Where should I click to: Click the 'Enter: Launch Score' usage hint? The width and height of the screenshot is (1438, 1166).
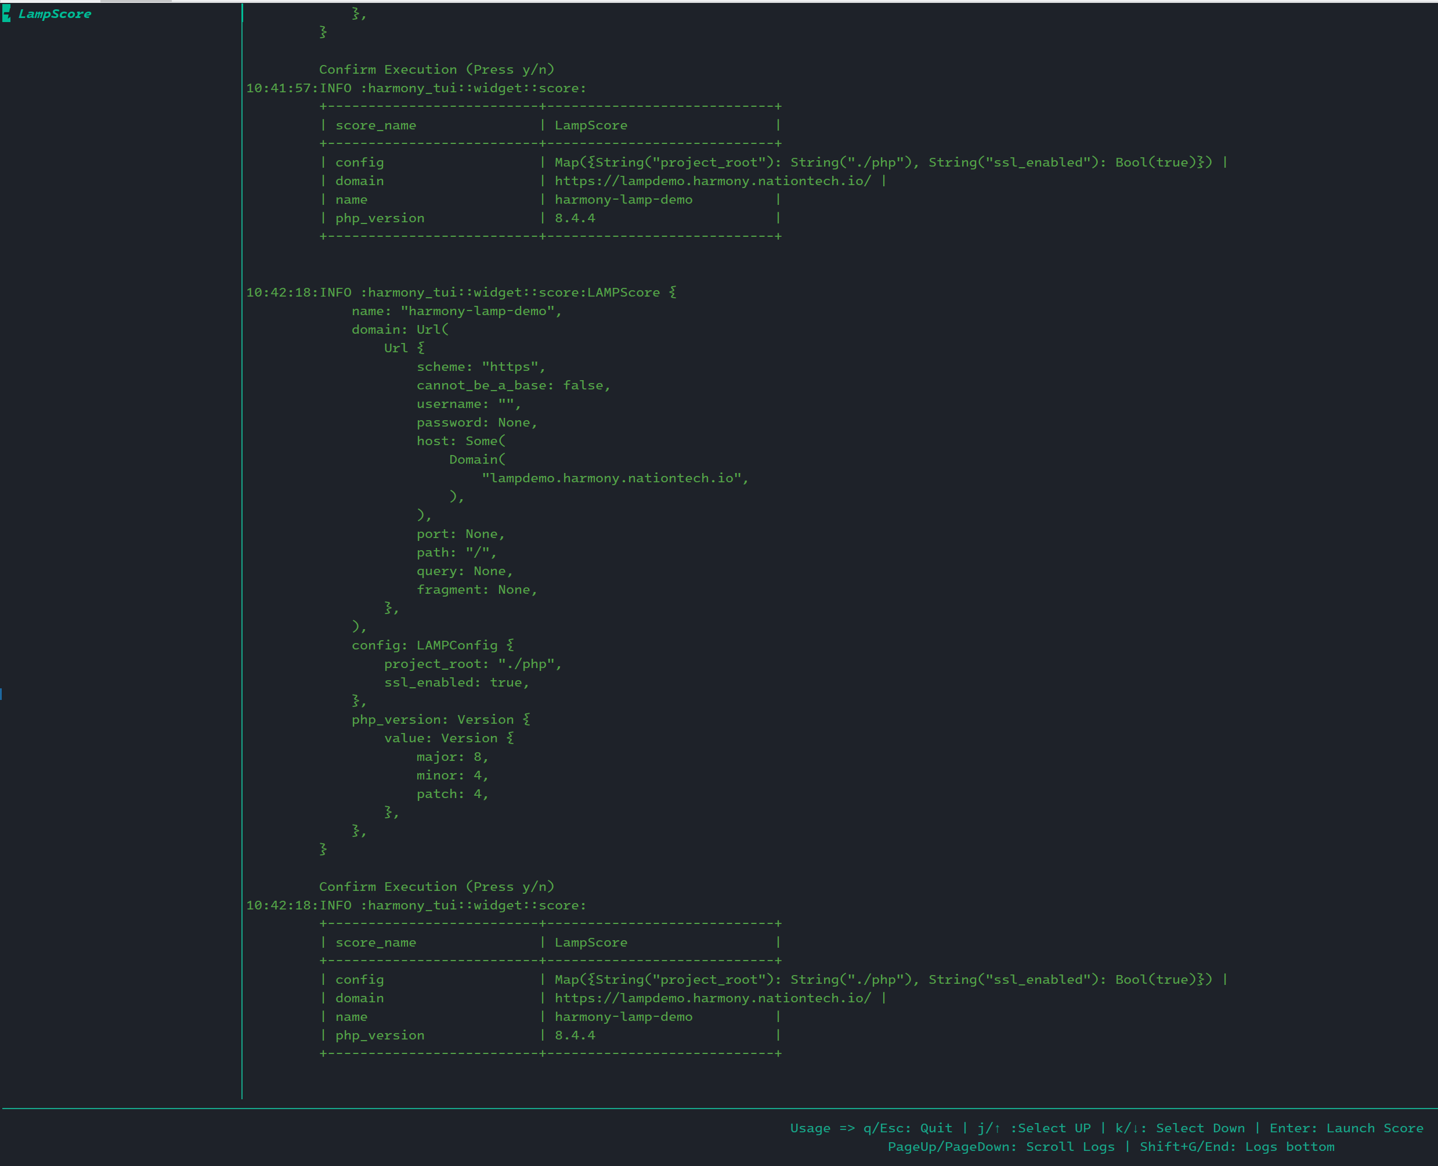click(1346, 1128)
